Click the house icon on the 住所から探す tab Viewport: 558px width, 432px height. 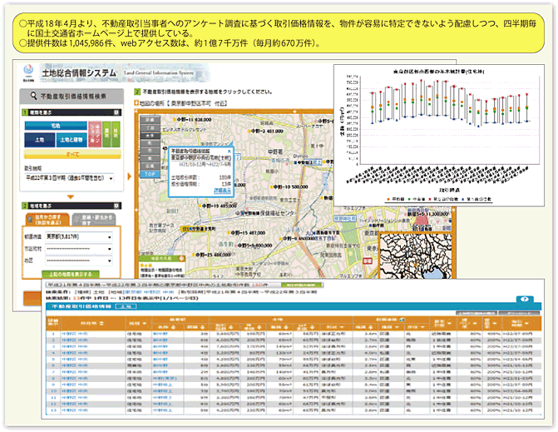(x=32, y=220)
